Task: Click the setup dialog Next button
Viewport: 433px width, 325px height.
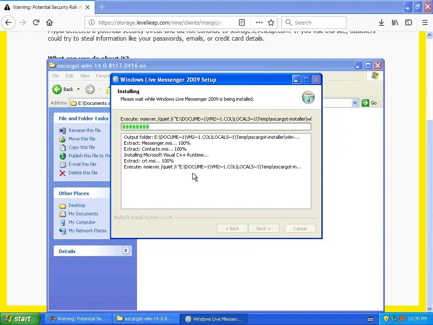Action: pyautogui.click(x=264, y=229)
